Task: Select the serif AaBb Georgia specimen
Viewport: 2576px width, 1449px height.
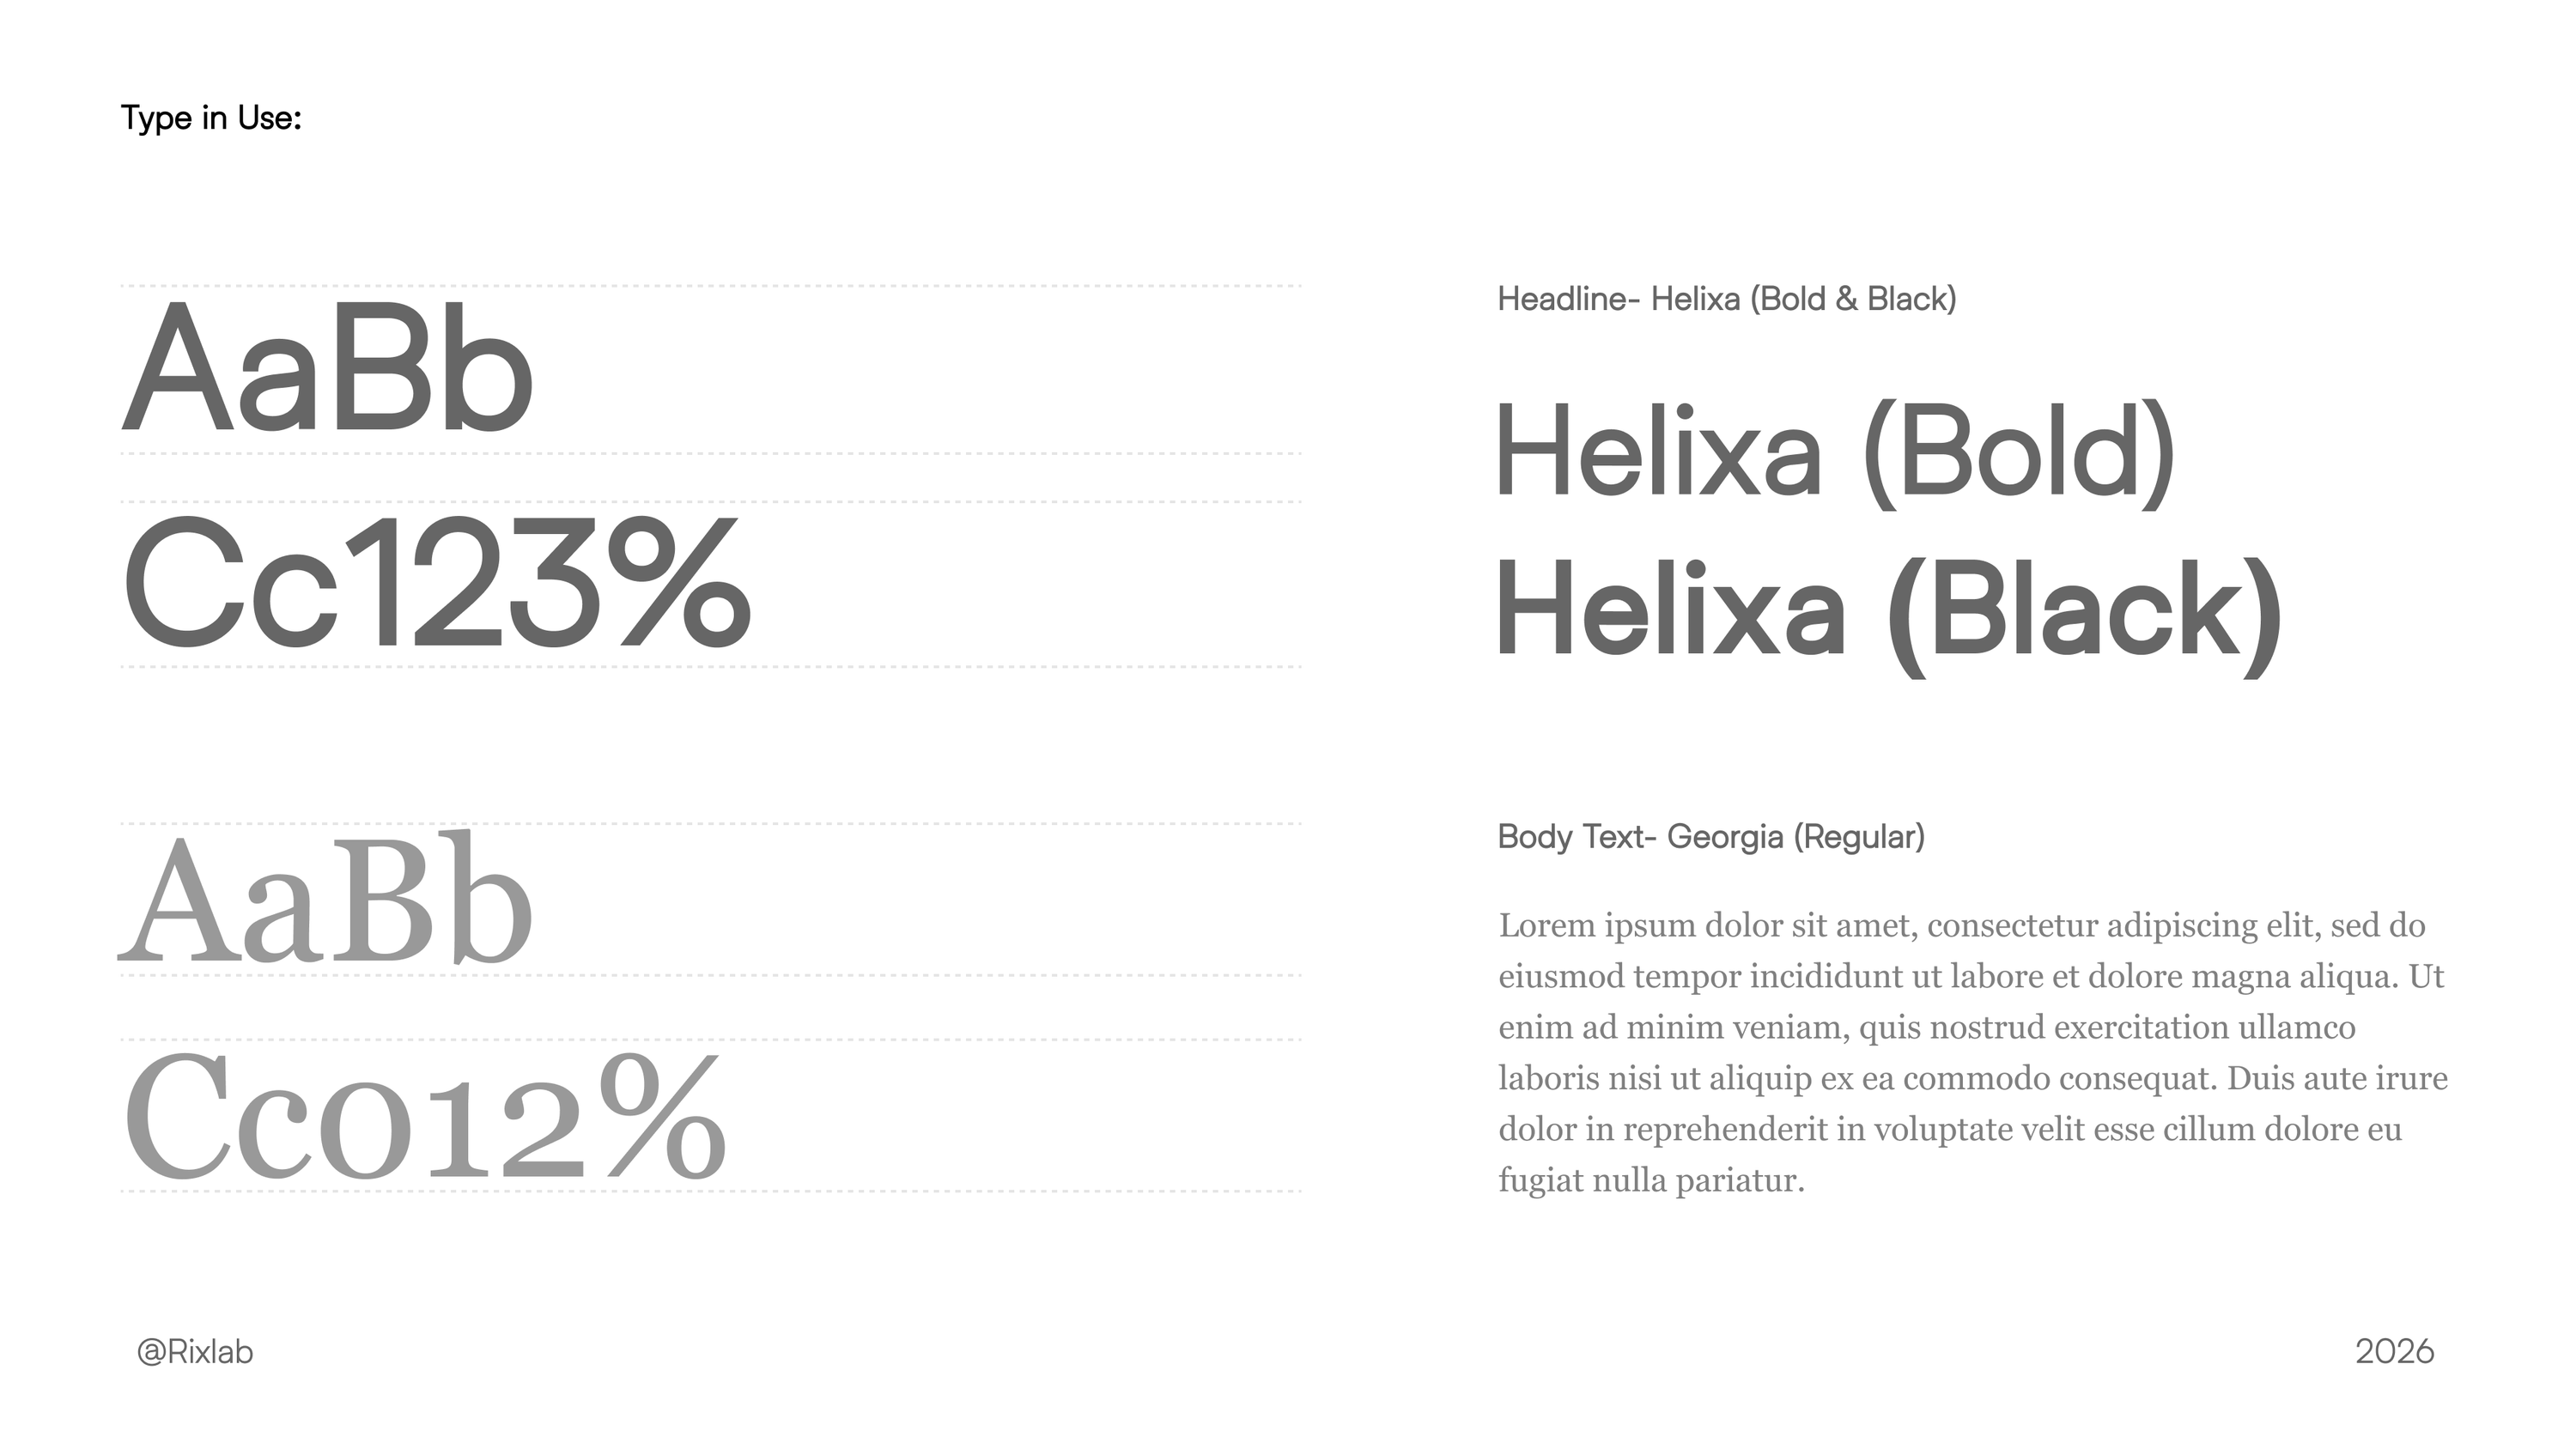Action: pyautogui.click(x=326, y=897)
